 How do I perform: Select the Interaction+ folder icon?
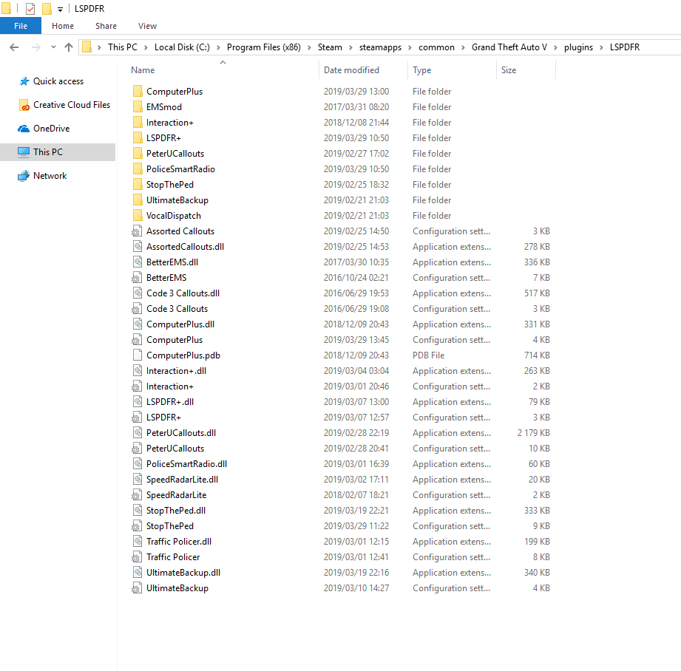click(138, 123)
